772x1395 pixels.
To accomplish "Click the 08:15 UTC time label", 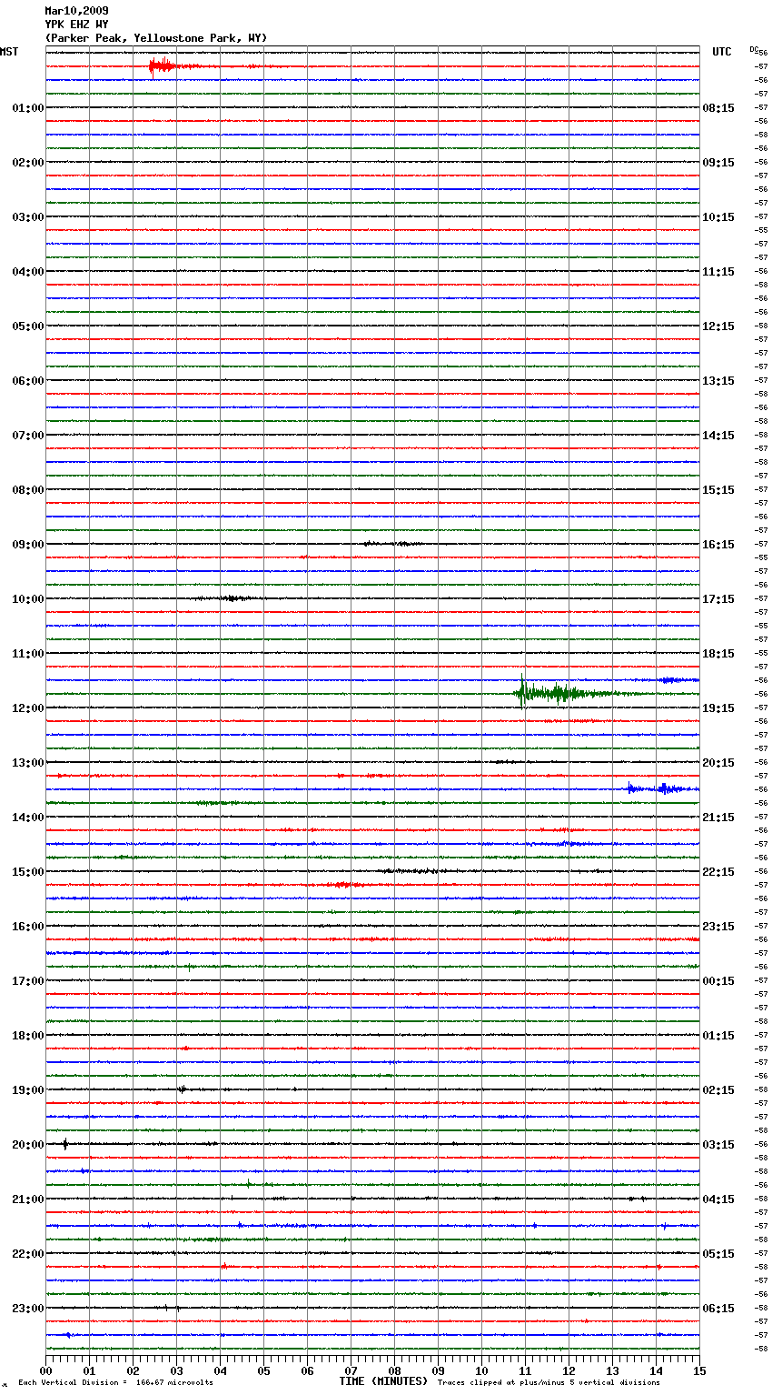I will point(718,108).
